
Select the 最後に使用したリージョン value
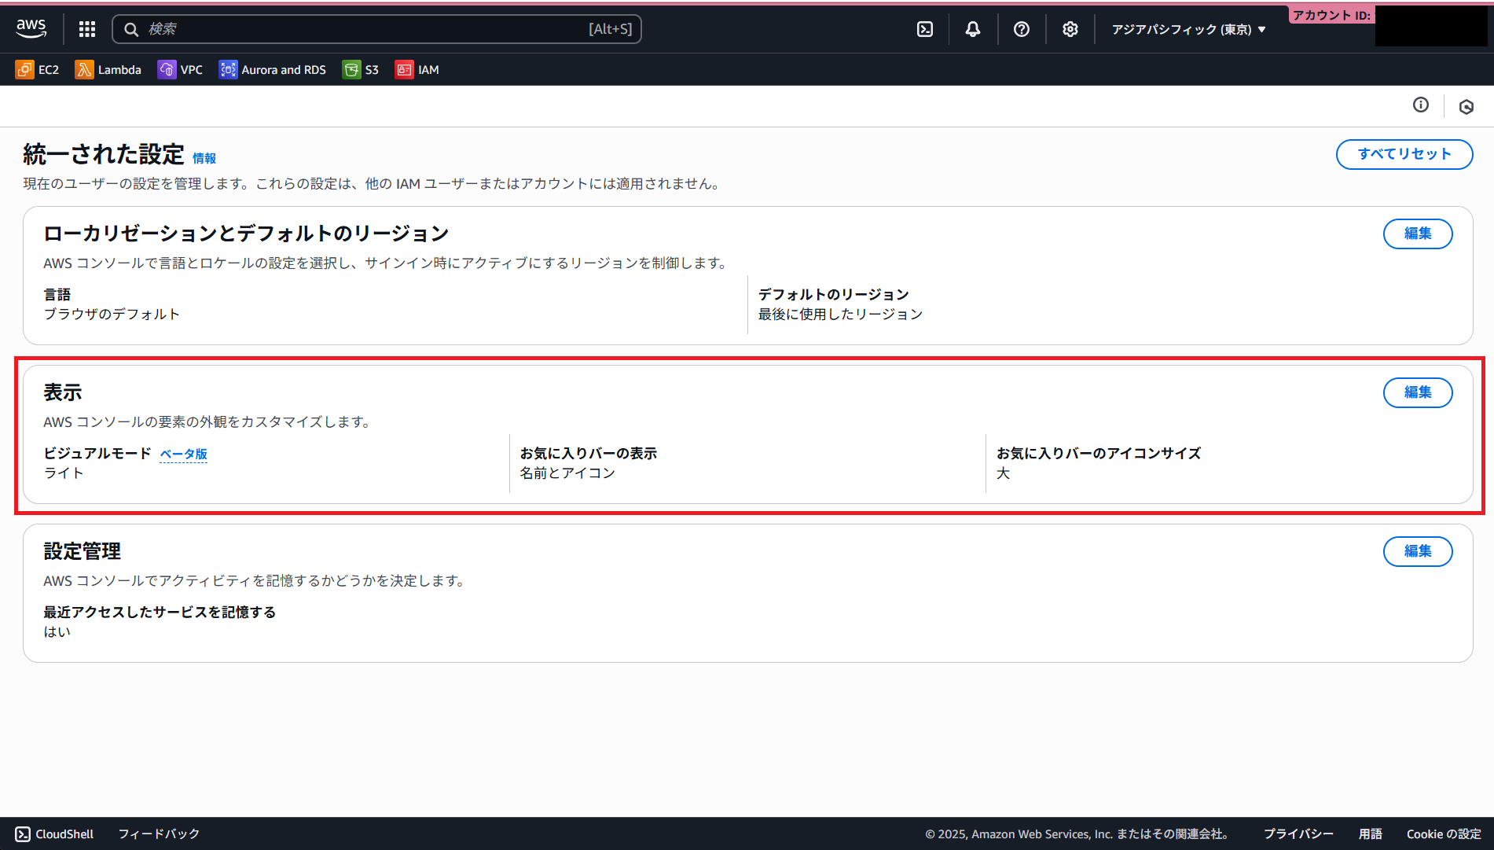840,314
